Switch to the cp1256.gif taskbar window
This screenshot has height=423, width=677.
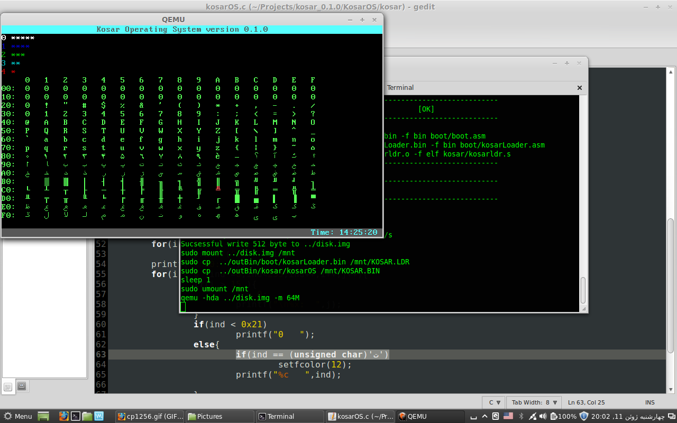coord(150,416)
